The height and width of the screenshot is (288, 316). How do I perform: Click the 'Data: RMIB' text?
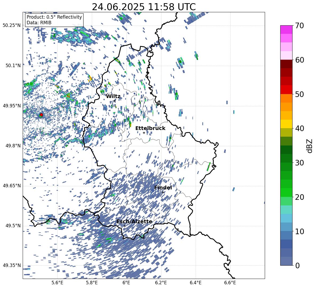coord(39,23)
